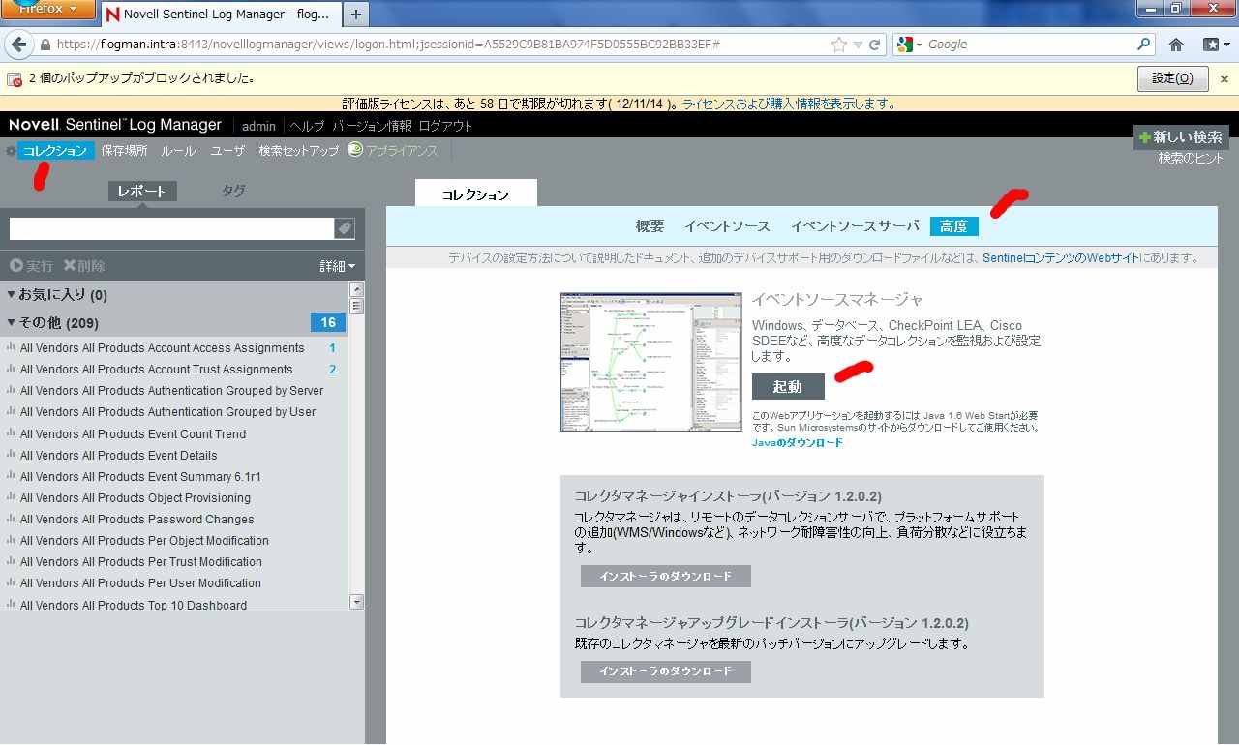This screenshot has width=1239, height=745.
Task: Click the ヘルプ link
Action: coord(307,126)
